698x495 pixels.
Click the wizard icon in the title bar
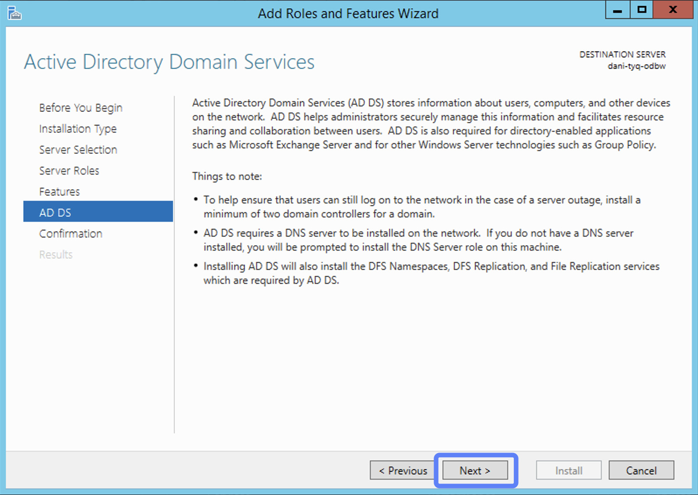pyautogui.click(x=14, y=13)
